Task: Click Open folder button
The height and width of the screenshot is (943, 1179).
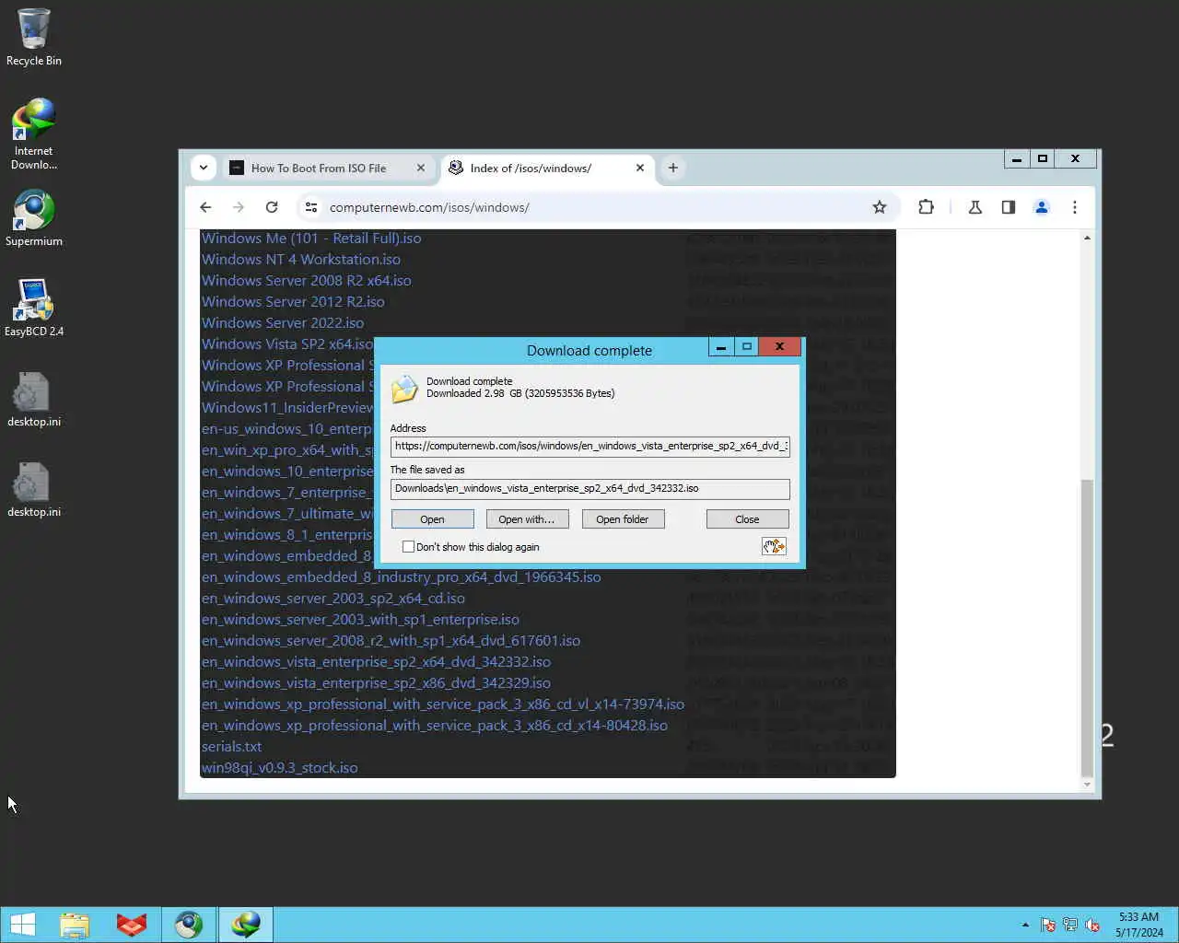Action: [623, 519]
